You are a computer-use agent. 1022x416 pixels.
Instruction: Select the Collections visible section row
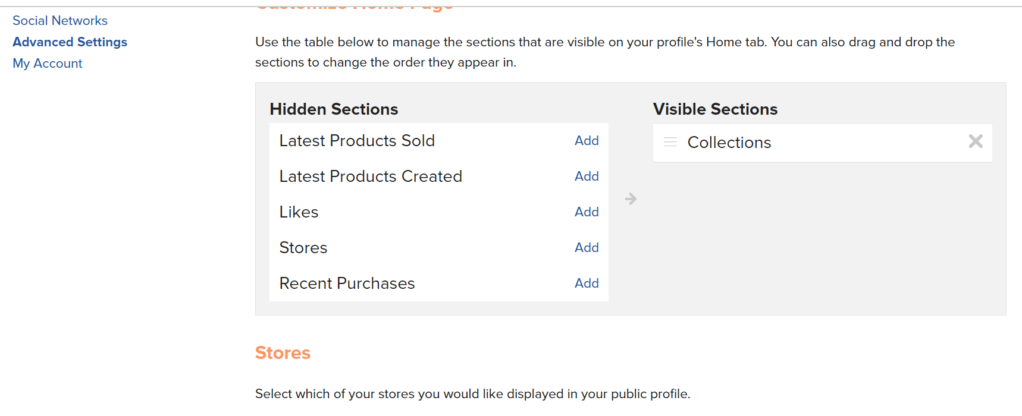click(823, 143)
